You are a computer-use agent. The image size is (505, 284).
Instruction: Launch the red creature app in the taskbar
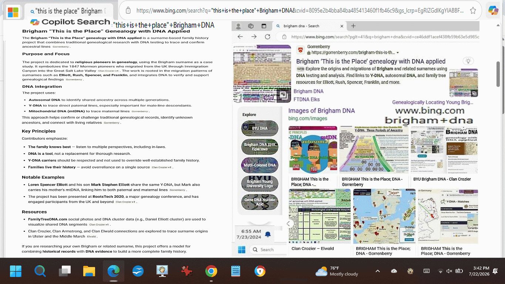point(186,271)
